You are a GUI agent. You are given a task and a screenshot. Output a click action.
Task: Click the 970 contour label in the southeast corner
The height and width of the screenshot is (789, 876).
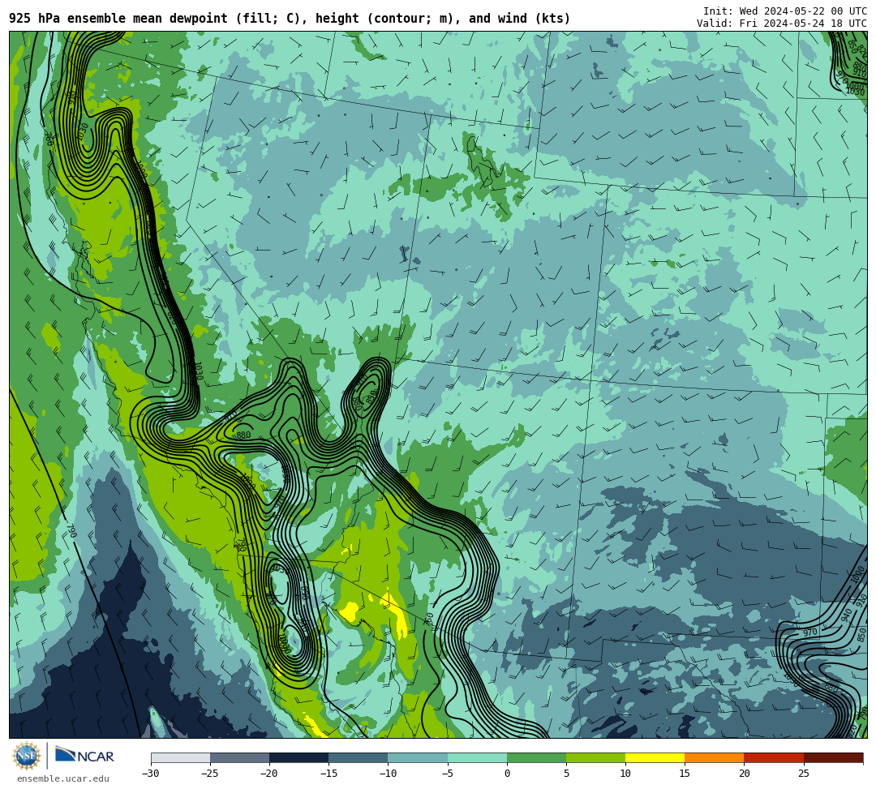(810, 632)
